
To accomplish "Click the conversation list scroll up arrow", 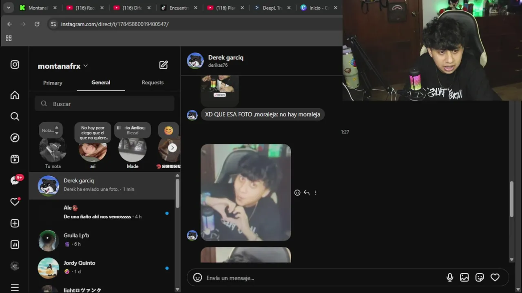I will (x=177, y=175).
